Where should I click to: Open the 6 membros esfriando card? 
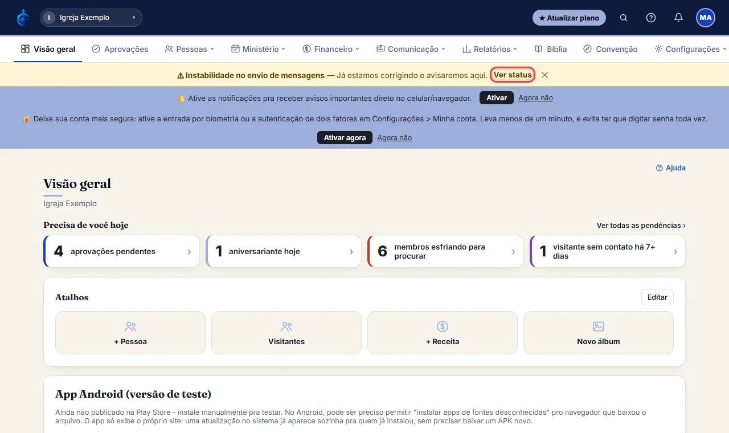(x=445, y=251)
